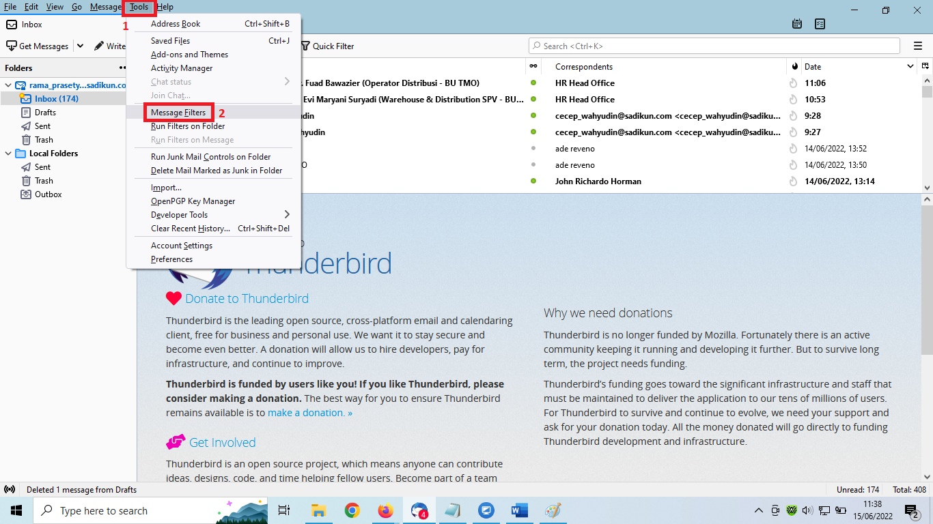Open OpenPGP Key Manager
Viewport: 933px width, 524px height.
(214, 201)
